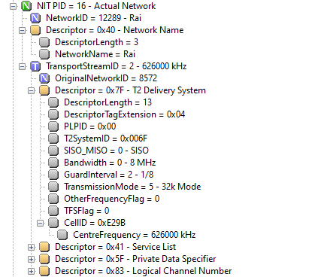Click the blue N icon next to NetworkID
Screen dimensions: 318x277
[x=35, y=18]
